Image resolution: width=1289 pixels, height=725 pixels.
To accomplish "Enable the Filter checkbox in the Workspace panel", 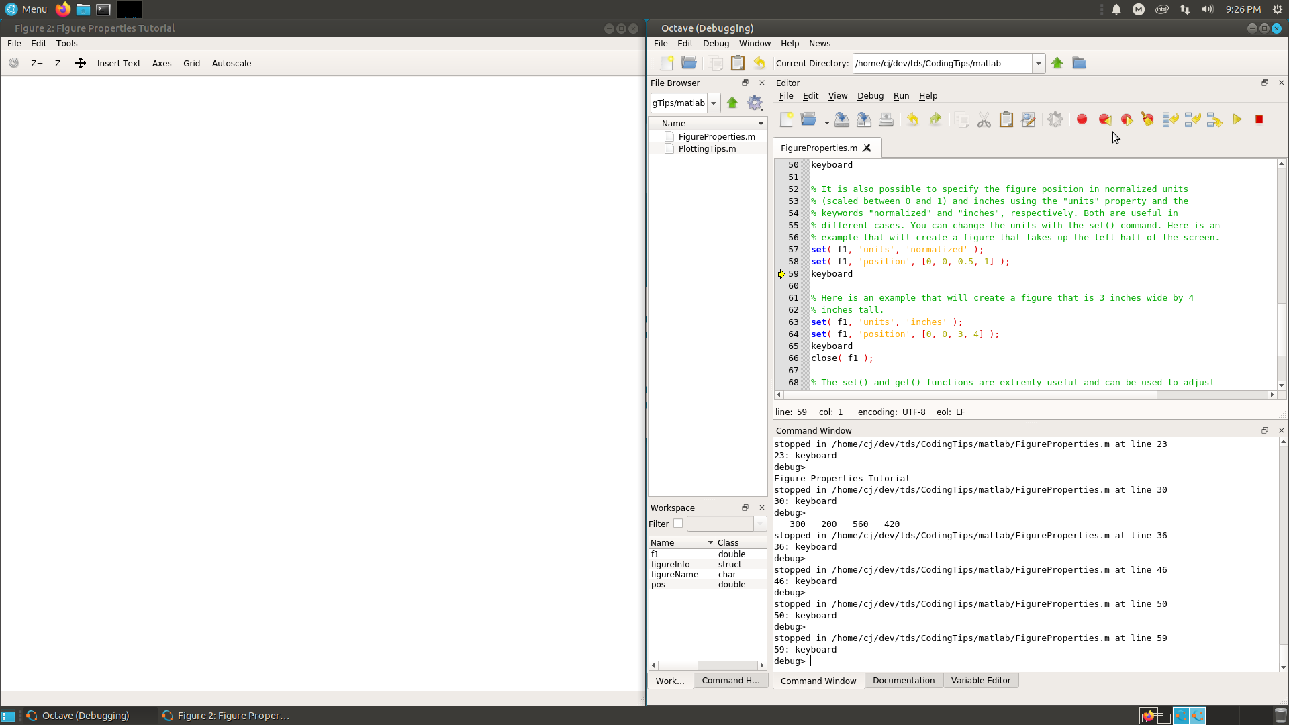I will tap(678, 523).
